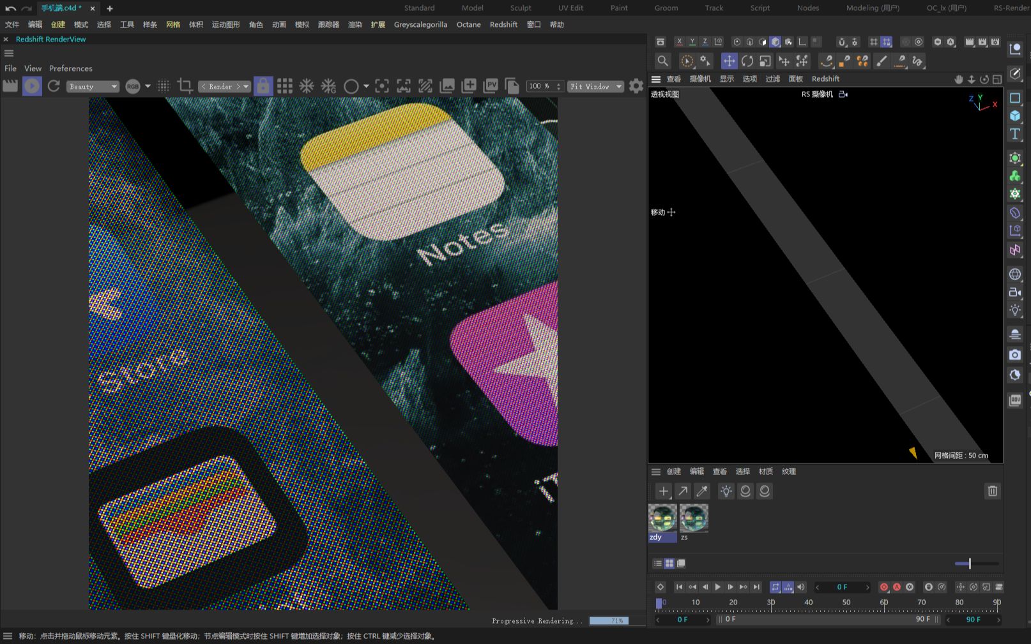This screenshot has width=1031, height=644.
Task: Click the material eyedropper icon
Action: [x=702, y=491]
